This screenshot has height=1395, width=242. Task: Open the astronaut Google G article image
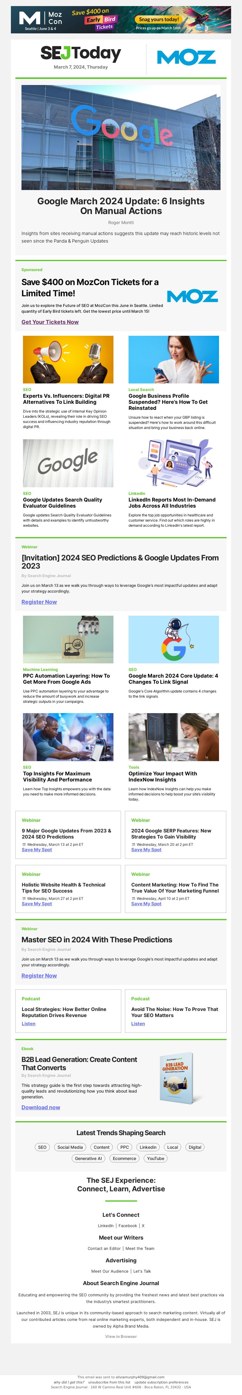click(174, 639)
